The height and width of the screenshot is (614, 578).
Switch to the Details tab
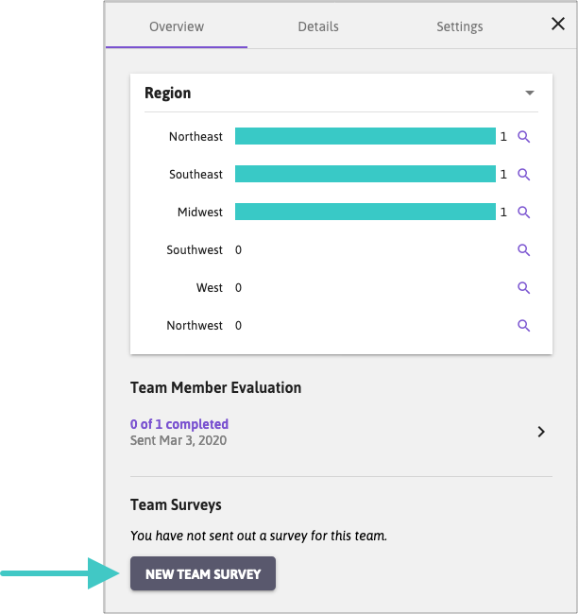[x=318, y=26]
